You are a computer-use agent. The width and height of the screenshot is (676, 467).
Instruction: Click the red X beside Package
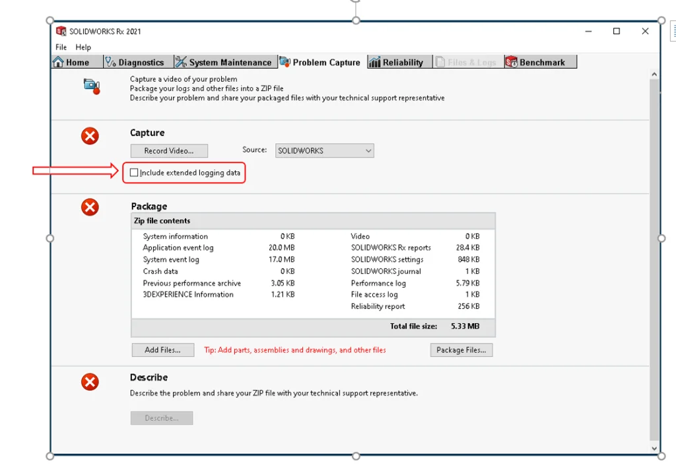point(90,207)
